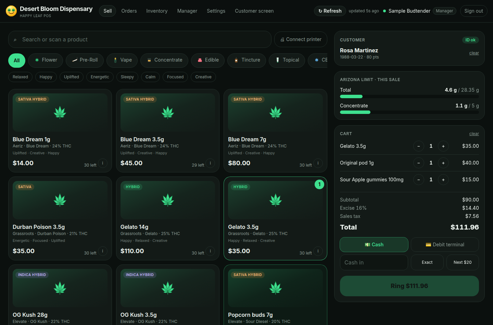Add Blue Dream 7g to the cart
Viewport: 493px width, 325px height.
[276, 131]
